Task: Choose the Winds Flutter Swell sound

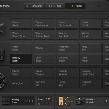Action: click(x=44, y=35)
